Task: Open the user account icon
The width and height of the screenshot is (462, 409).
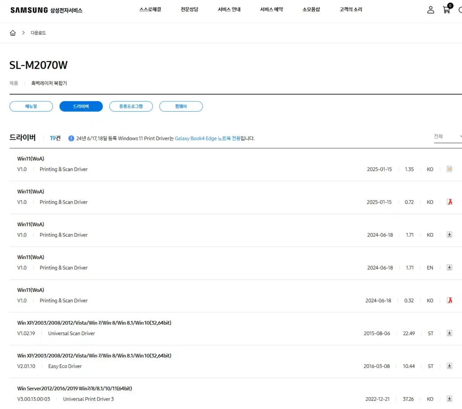Action: (430, 9)
